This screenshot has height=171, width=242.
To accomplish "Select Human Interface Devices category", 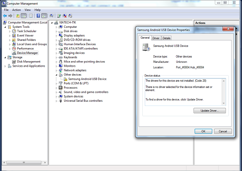I will [80, 44].
